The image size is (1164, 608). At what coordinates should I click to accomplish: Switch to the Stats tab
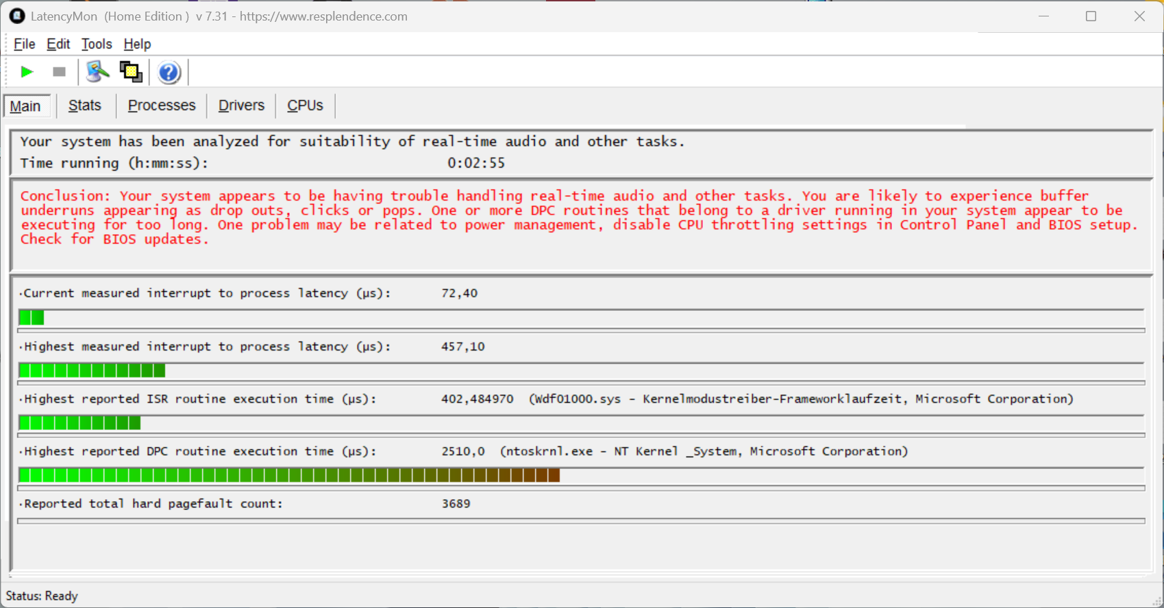point(85,105)
